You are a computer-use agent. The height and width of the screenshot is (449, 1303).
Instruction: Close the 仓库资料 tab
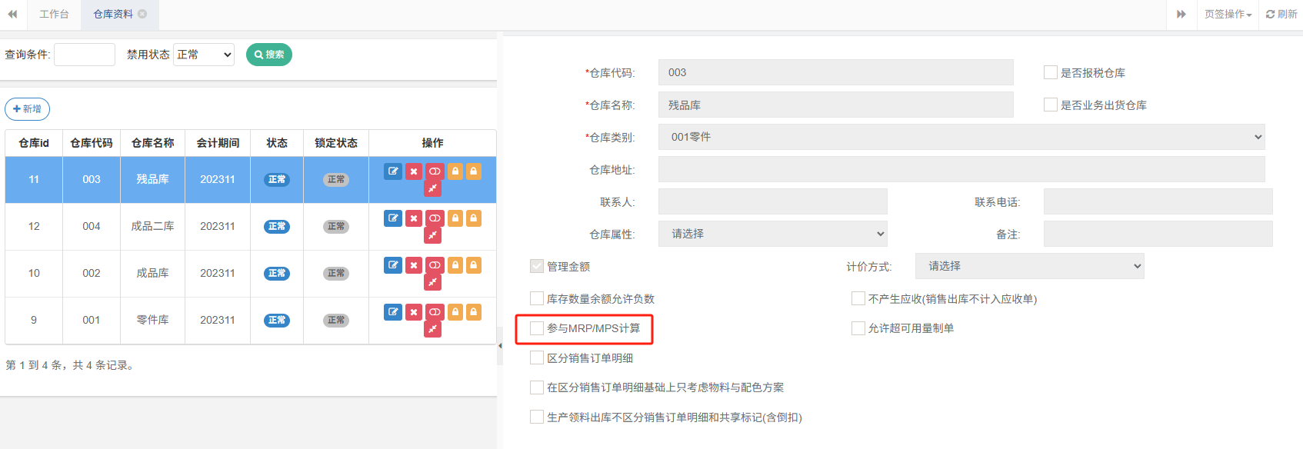click(142, 14)
